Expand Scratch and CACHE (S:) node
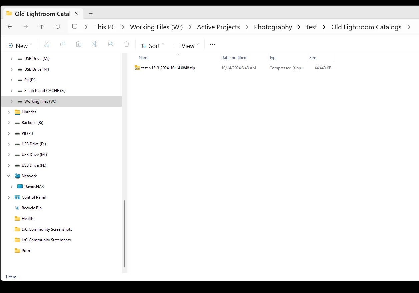The width and height of the screenshot is (419, 293). [x=12, y=91]
